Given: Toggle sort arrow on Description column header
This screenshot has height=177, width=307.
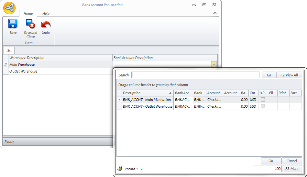Looking at the screenshot, I should coord(170,93).
